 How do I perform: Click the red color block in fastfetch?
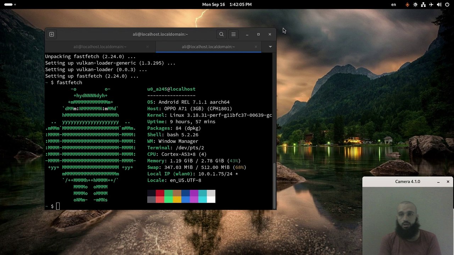click(160, 193)
